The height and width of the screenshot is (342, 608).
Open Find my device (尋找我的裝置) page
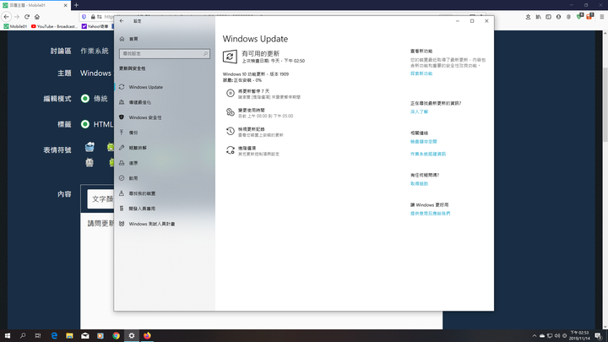[x=142, y=193]
